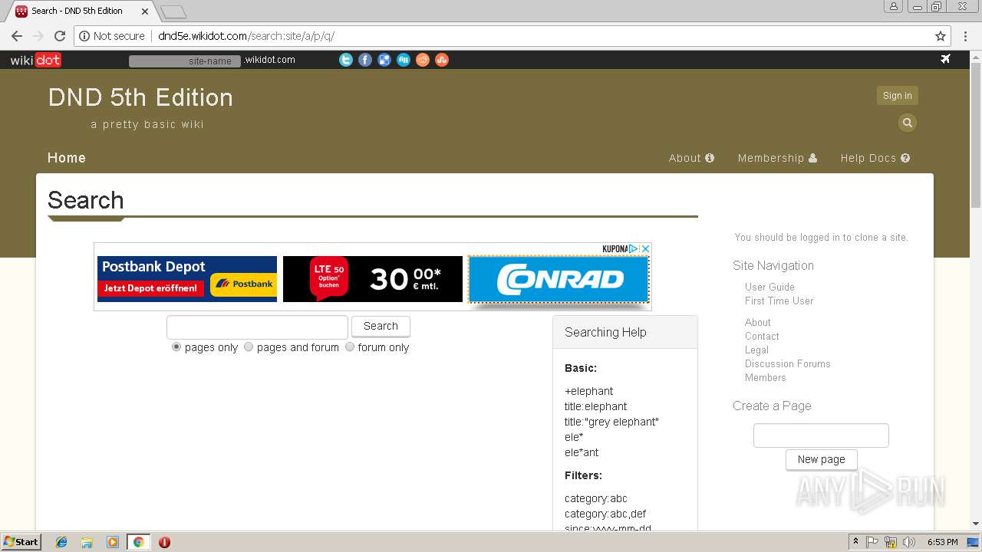Launch Internet Explorer from the taskbar
Image resolution: width=982 pixels, height=552 pixels.
coord(61,542)
